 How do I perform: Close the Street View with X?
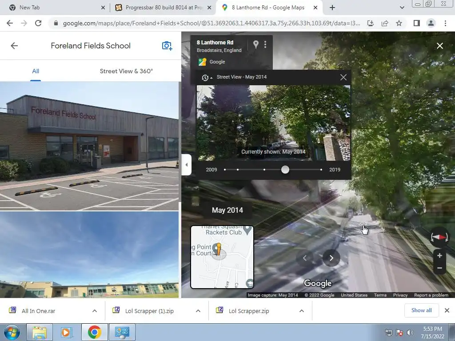[439, 46]
